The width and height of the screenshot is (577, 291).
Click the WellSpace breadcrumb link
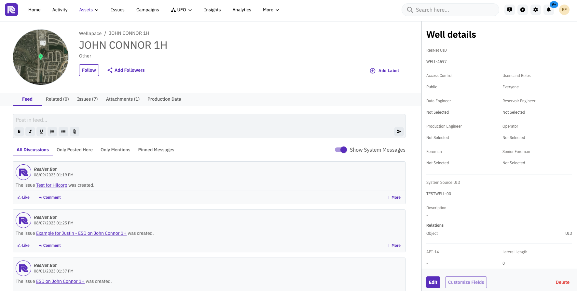pos(90,33)
